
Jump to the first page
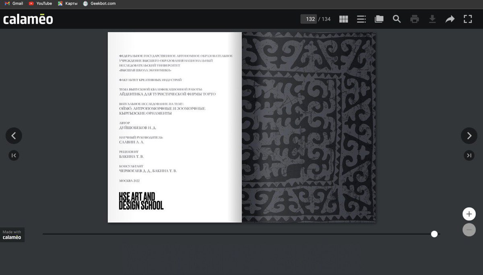14,155
